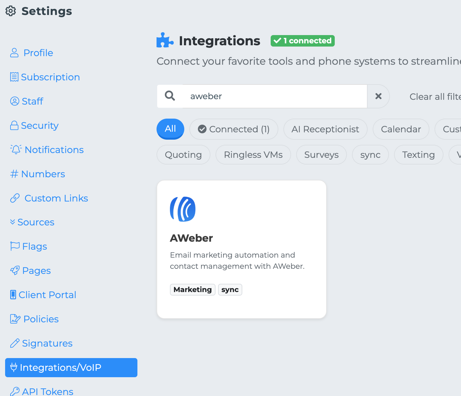Click the search magnifier icon
The width and height of the screenshot is (461, 396).
pos(170,96)
